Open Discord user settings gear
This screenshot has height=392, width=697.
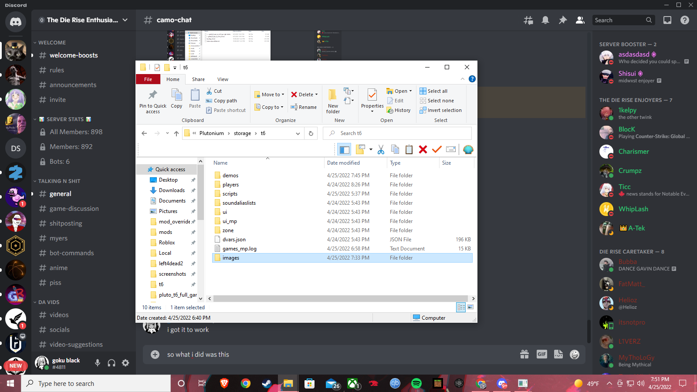pos(125,363)
